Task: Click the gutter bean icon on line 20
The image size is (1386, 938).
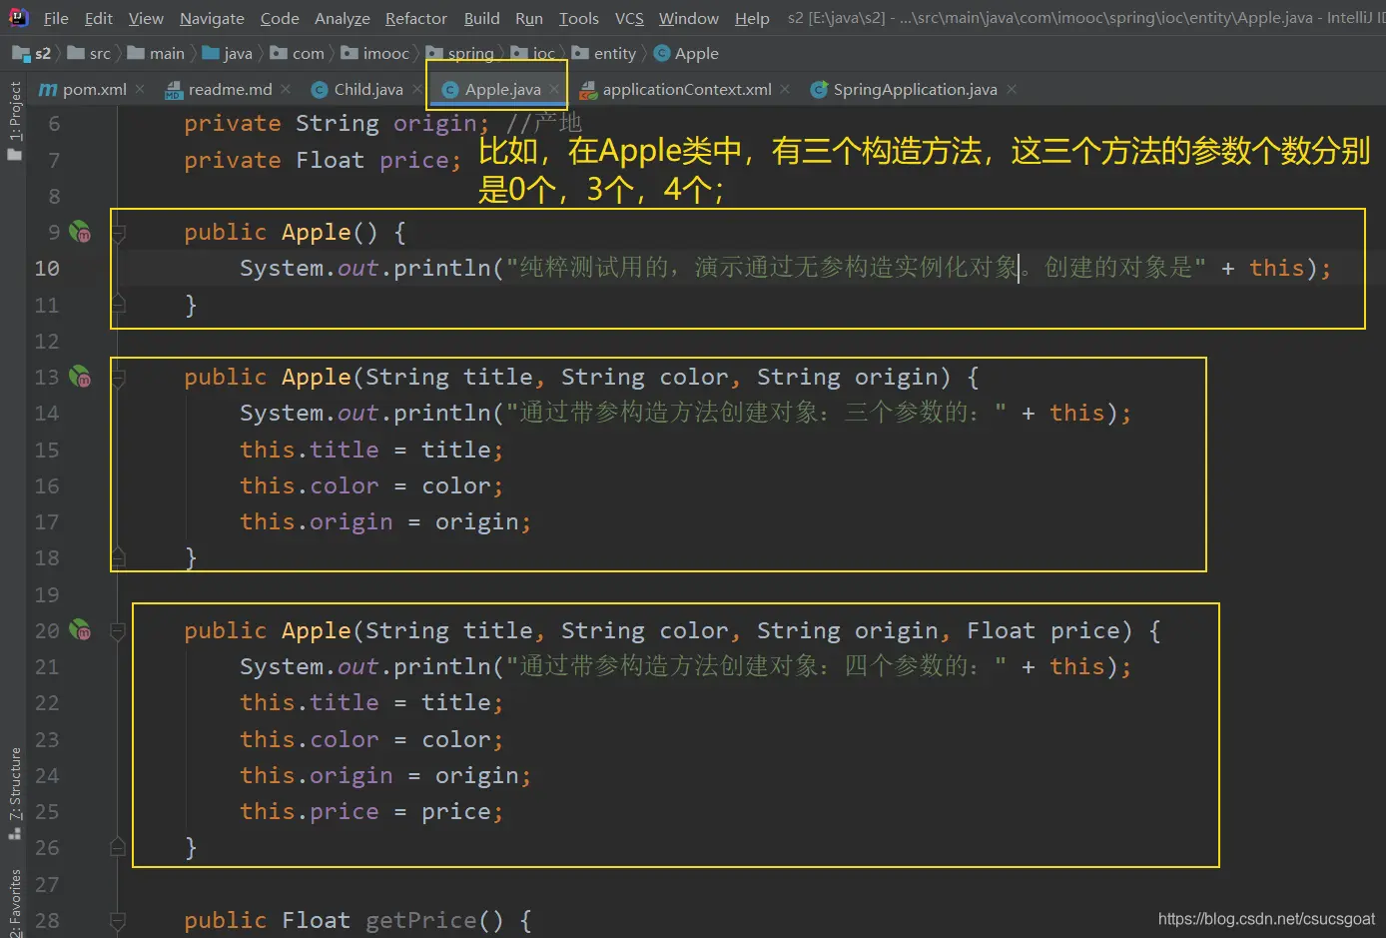Action: 79,630
